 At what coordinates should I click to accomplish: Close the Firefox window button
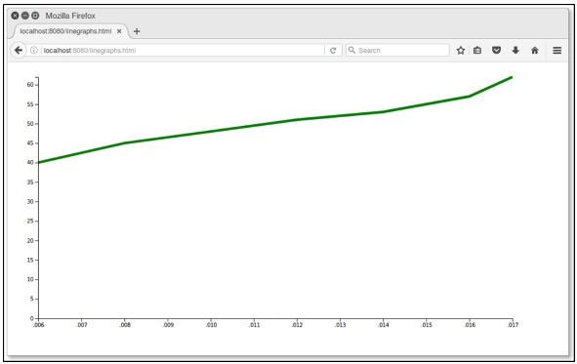click(15, 16)
